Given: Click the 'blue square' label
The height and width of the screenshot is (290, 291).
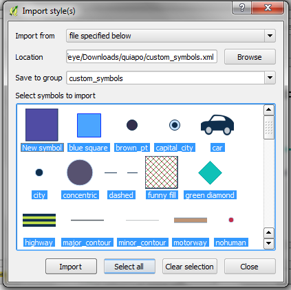Looking at the screenshot, I should coord(89,148).
